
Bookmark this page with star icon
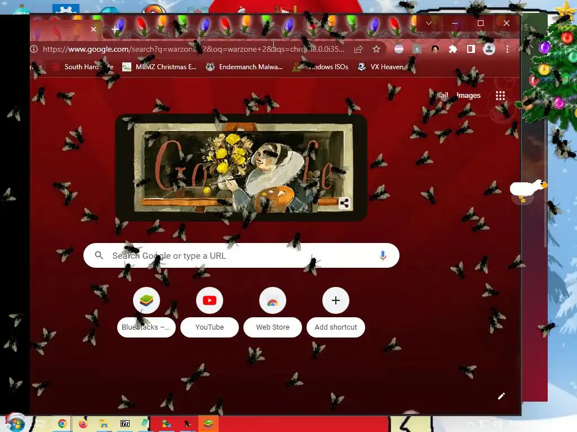376,49
